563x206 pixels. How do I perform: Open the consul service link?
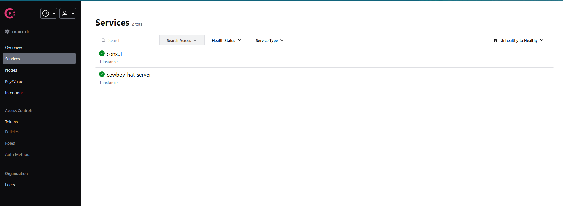click(114, 54)
